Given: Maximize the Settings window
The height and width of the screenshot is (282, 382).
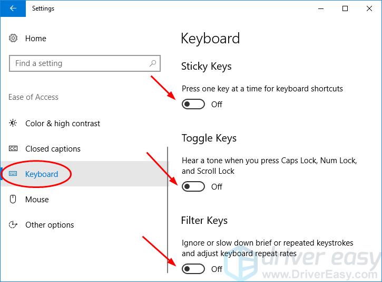Looking at the screenshot, I should pyautogui.click(x=345, y=8).
